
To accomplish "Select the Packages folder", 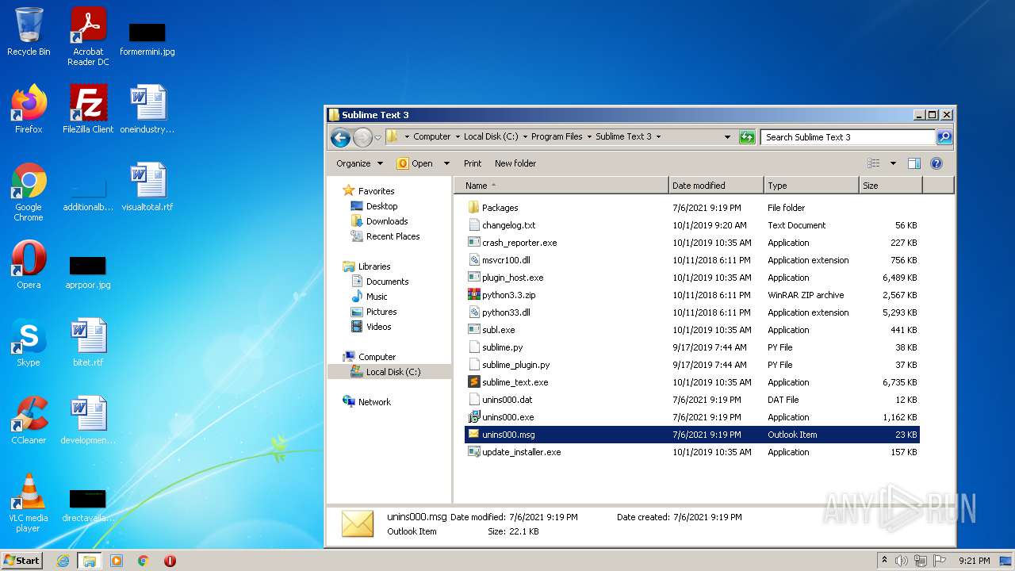I will [691, 208].
